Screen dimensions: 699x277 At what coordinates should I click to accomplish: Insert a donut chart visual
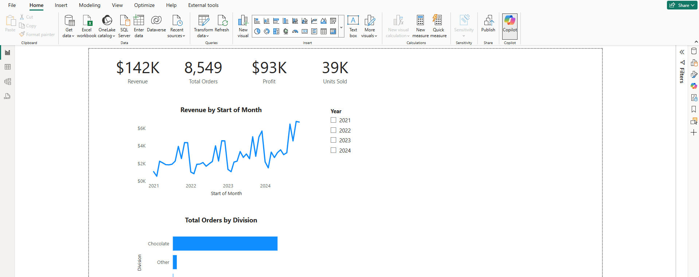pos(267,31)
